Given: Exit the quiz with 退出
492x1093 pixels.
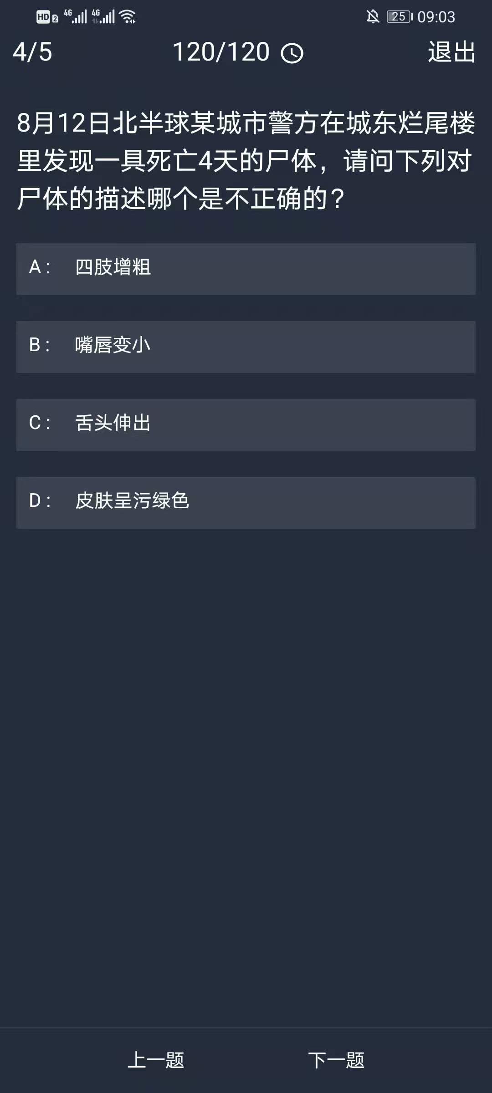Looking at the screenshot, I should 451,52.
